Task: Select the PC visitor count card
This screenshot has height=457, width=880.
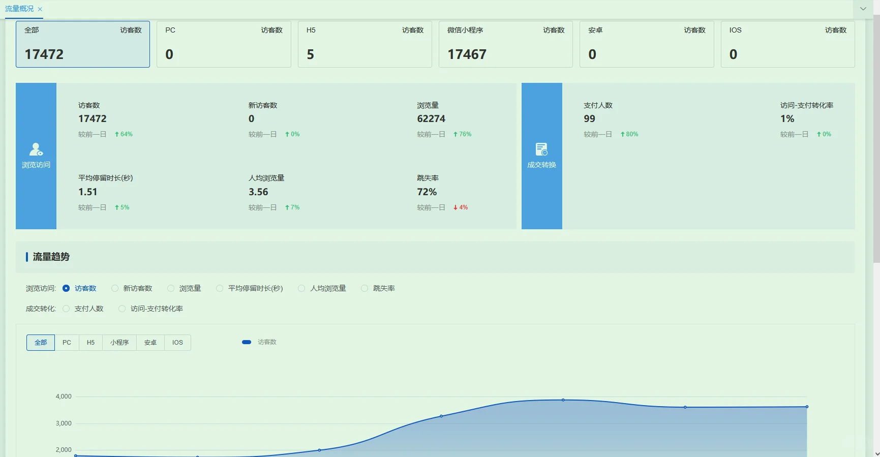Action: (224, 44)
